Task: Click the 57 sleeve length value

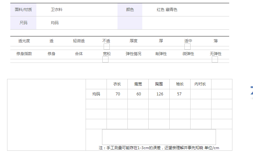Action: point(179,94)
